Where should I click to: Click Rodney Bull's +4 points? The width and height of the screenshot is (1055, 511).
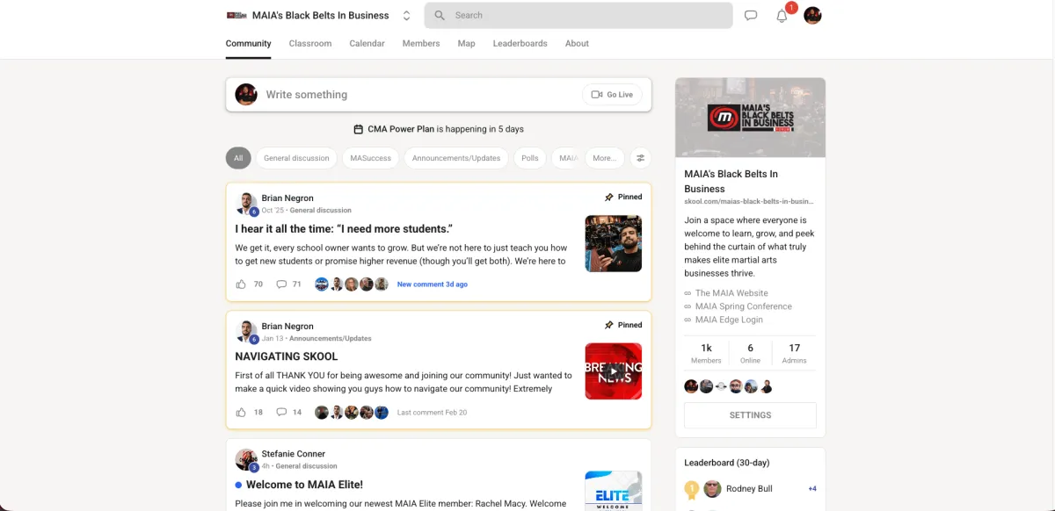tap(812, 489)
